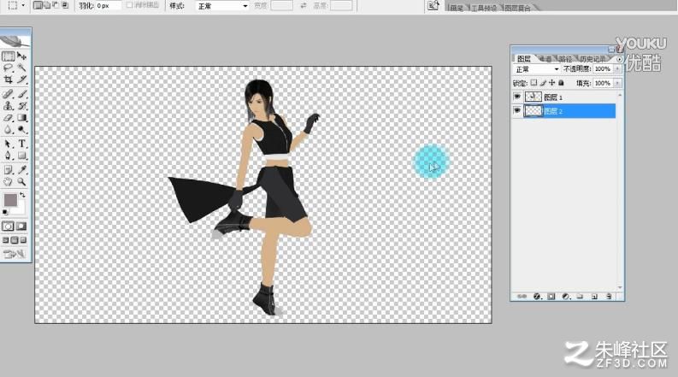This screenshot has height=377, width=678.
Task: Click the link layers button
Action: point(522,297)
